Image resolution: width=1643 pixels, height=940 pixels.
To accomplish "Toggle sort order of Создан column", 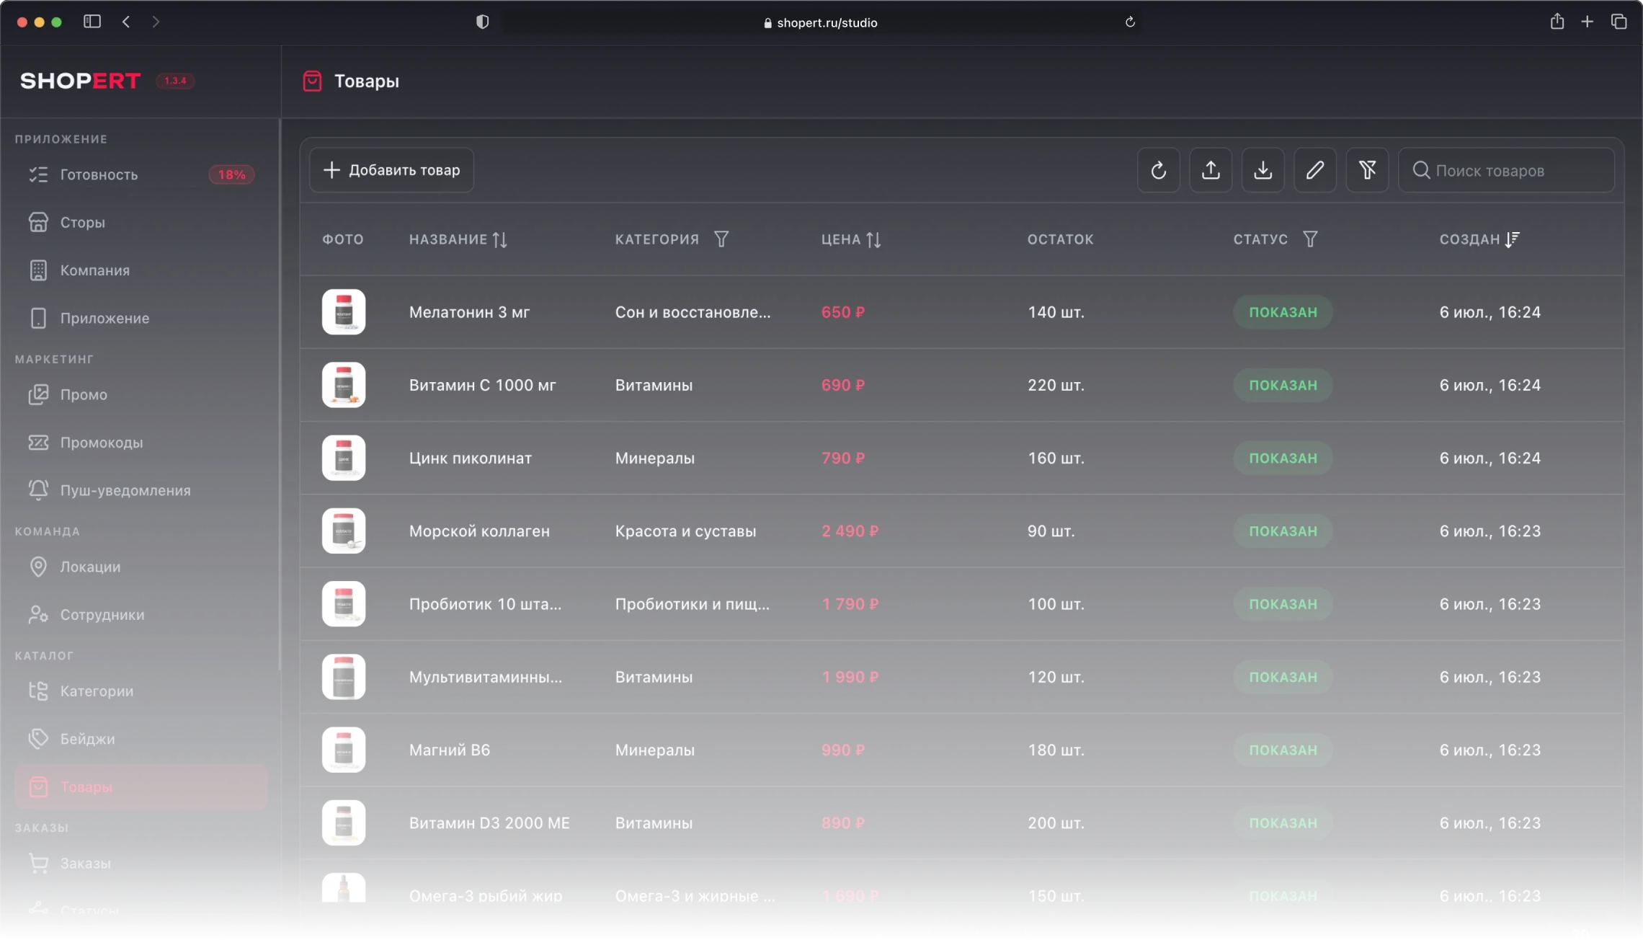I will coord(1513,239).
